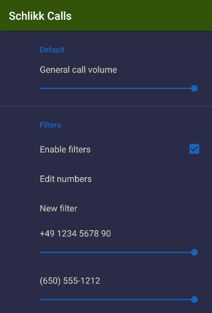Screen dimensions: 212x313
Task: Select the +49 1234 5678 90 filter entry
Action: pos(75,234)
